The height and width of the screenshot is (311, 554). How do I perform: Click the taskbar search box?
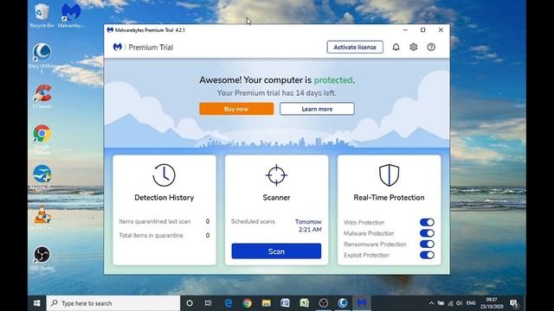click(x=113, y=303)
